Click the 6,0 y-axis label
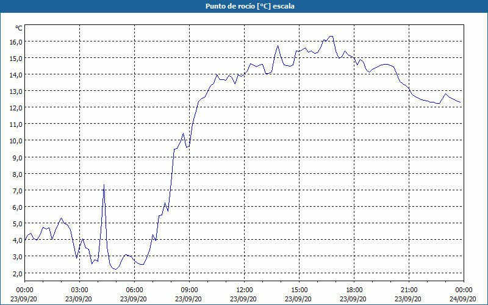Viewport: 488px width, 305px height. coord(17,207)
